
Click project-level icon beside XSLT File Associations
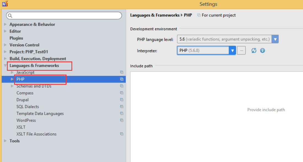point(122,134)
